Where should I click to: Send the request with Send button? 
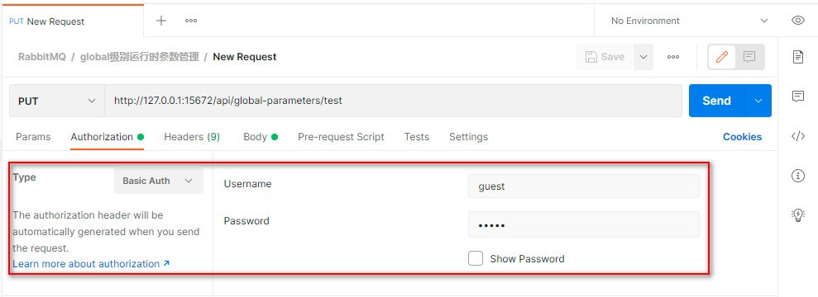(x=716, y=101)
